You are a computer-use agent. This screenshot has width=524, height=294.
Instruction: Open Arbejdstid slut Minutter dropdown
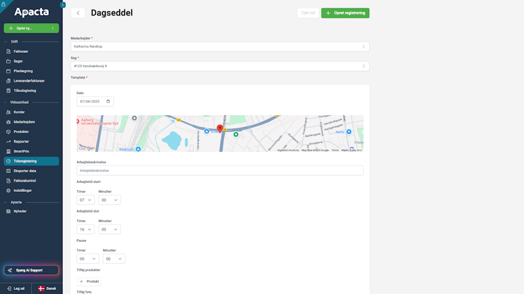point(110,229)
